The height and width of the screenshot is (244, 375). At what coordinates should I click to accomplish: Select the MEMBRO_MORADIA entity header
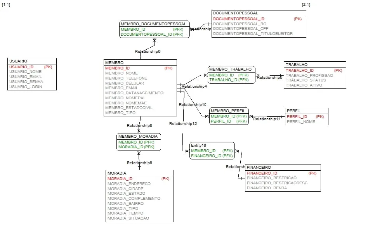(x=138, y=137)
